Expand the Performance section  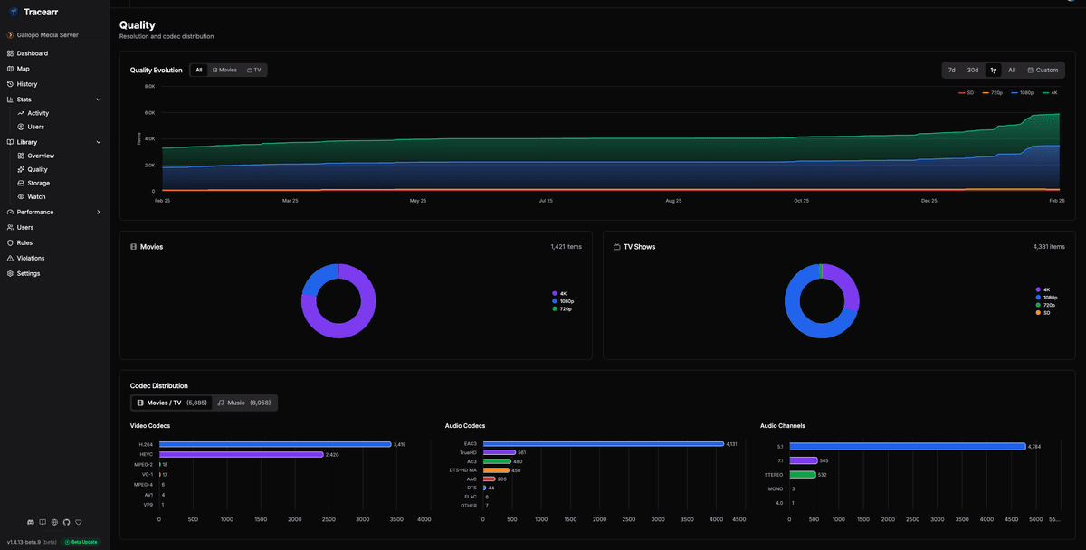[x=100, y=212]
